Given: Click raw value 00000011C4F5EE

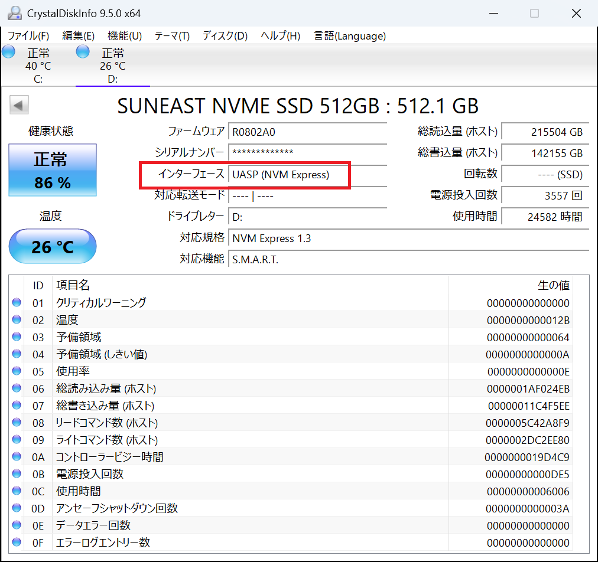Looking at the screenshot, I should click(x=529, y=406).
